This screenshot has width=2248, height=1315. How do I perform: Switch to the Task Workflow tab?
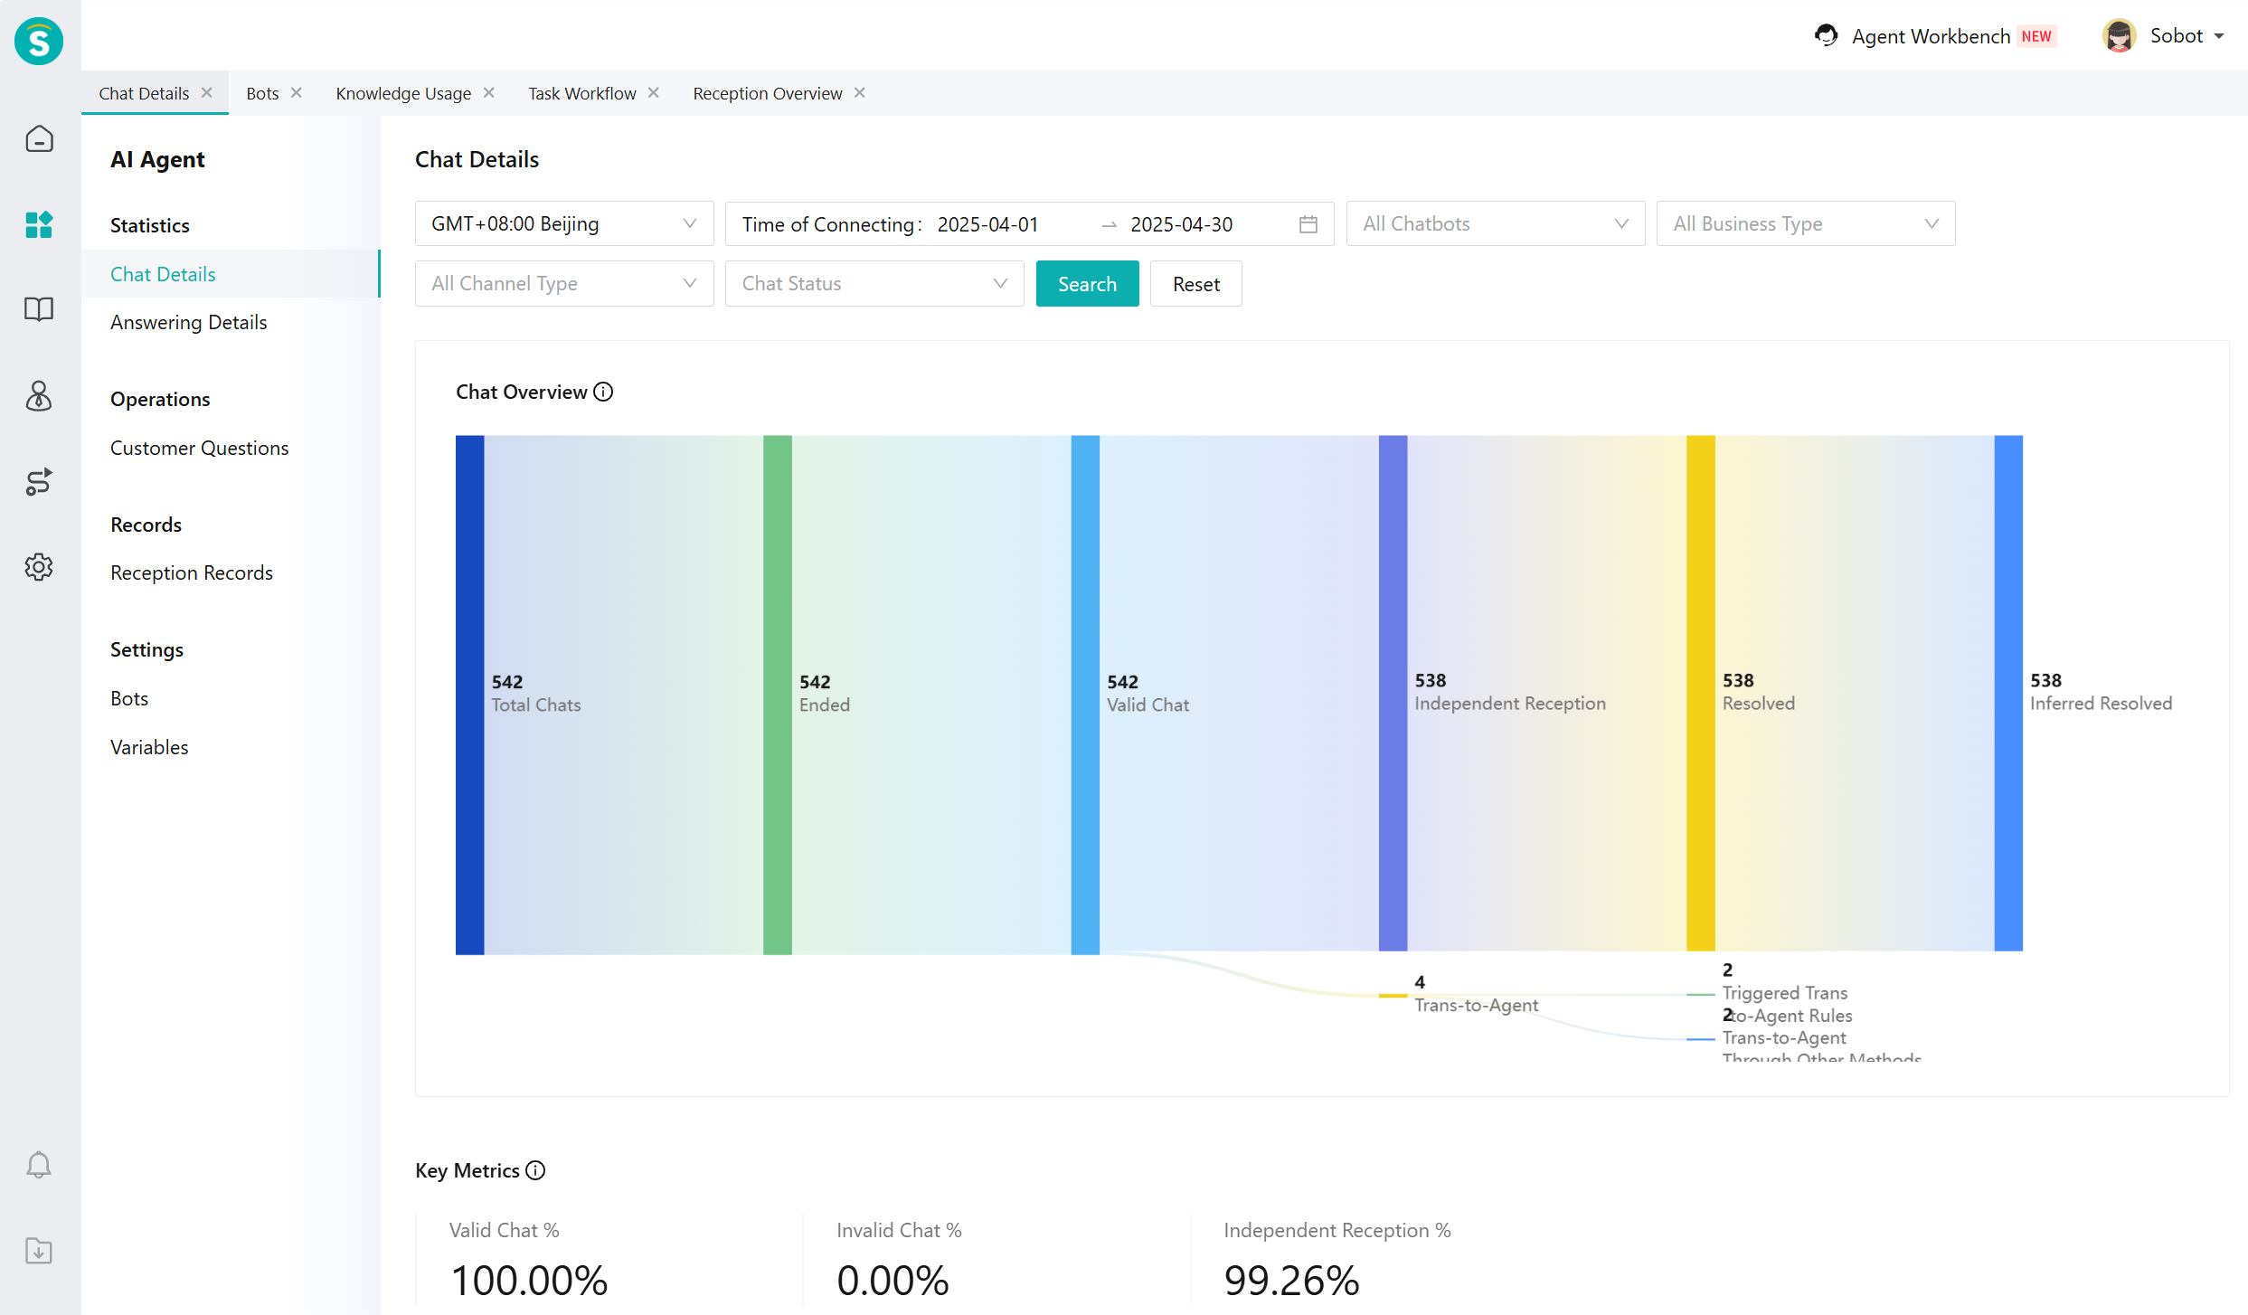click(581, 92)
